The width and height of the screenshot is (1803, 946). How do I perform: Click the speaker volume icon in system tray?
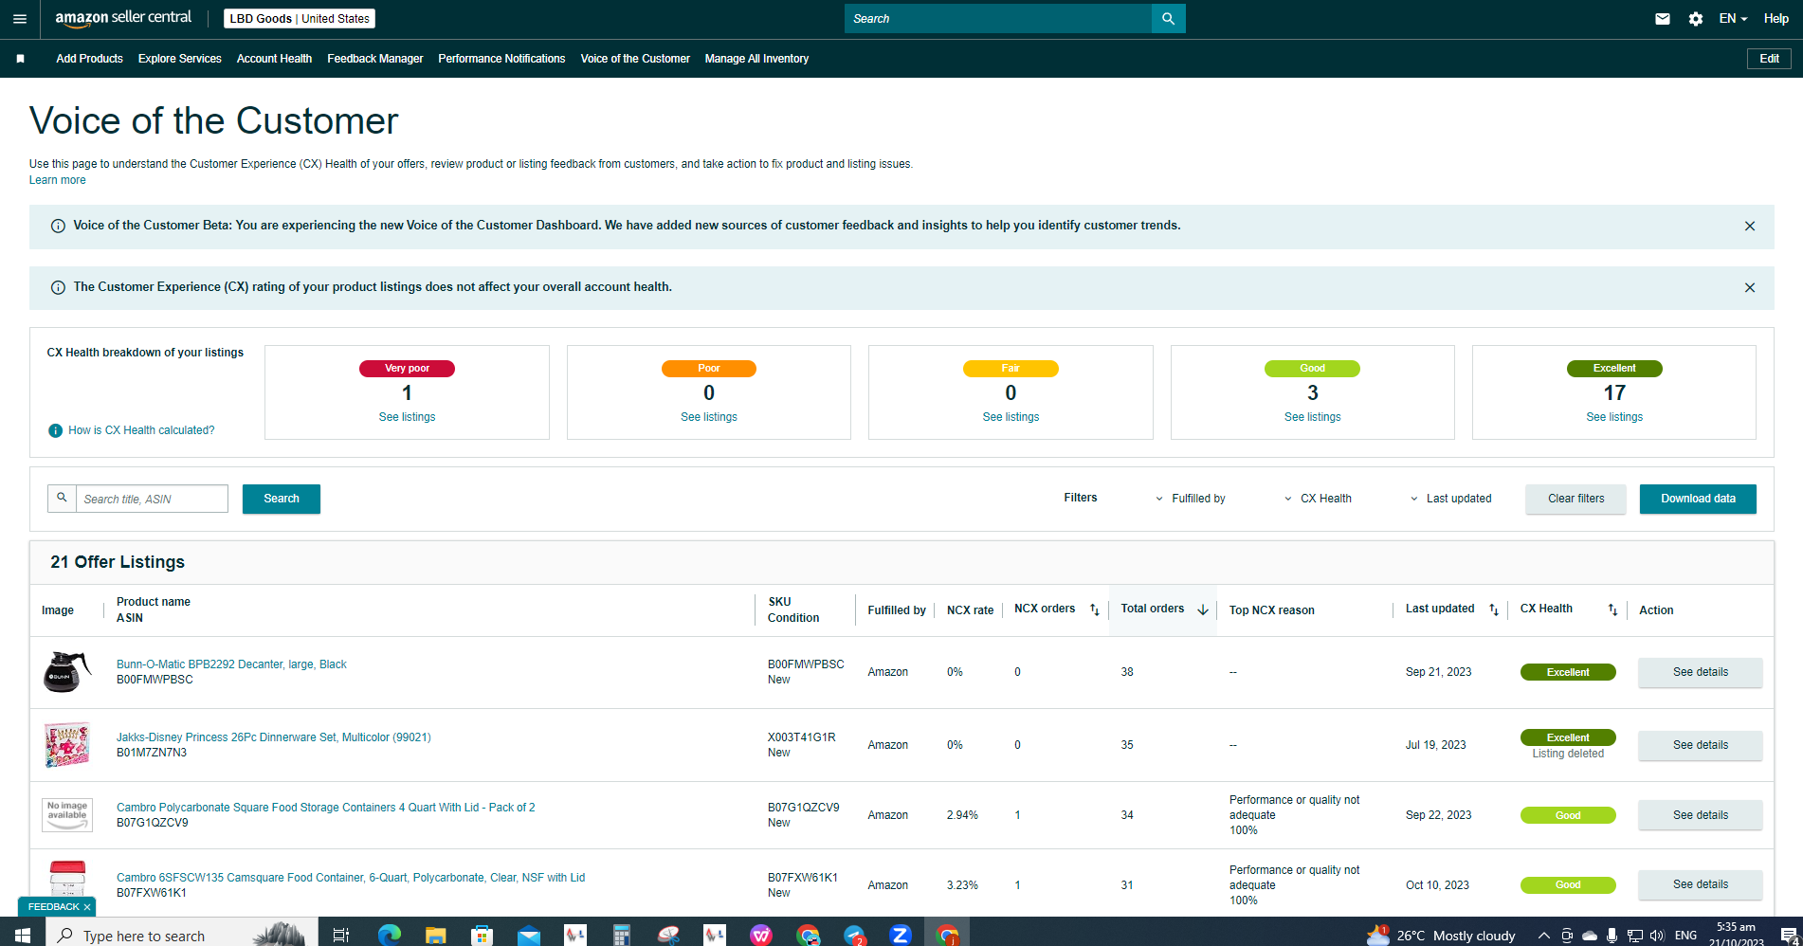[1657, 936]
